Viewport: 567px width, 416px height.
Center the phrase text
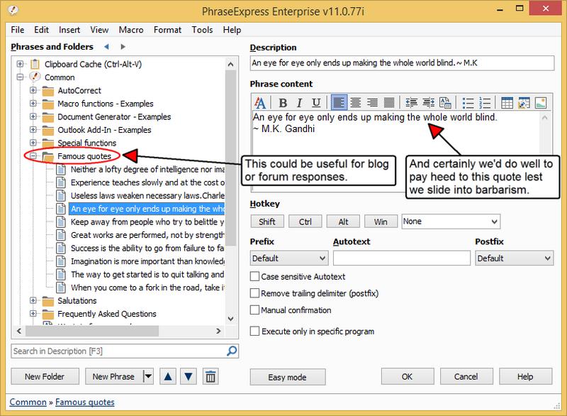pos(356,103)
